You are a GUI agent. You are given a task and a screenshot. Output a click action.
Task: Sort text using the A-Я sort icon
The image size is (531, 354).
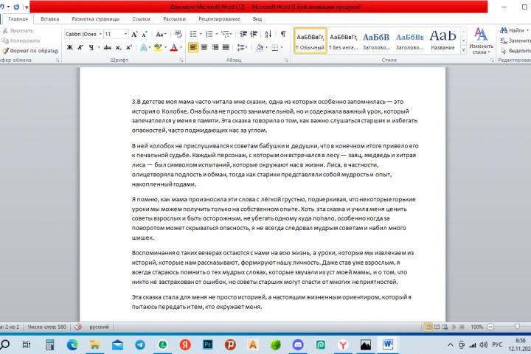268,34
